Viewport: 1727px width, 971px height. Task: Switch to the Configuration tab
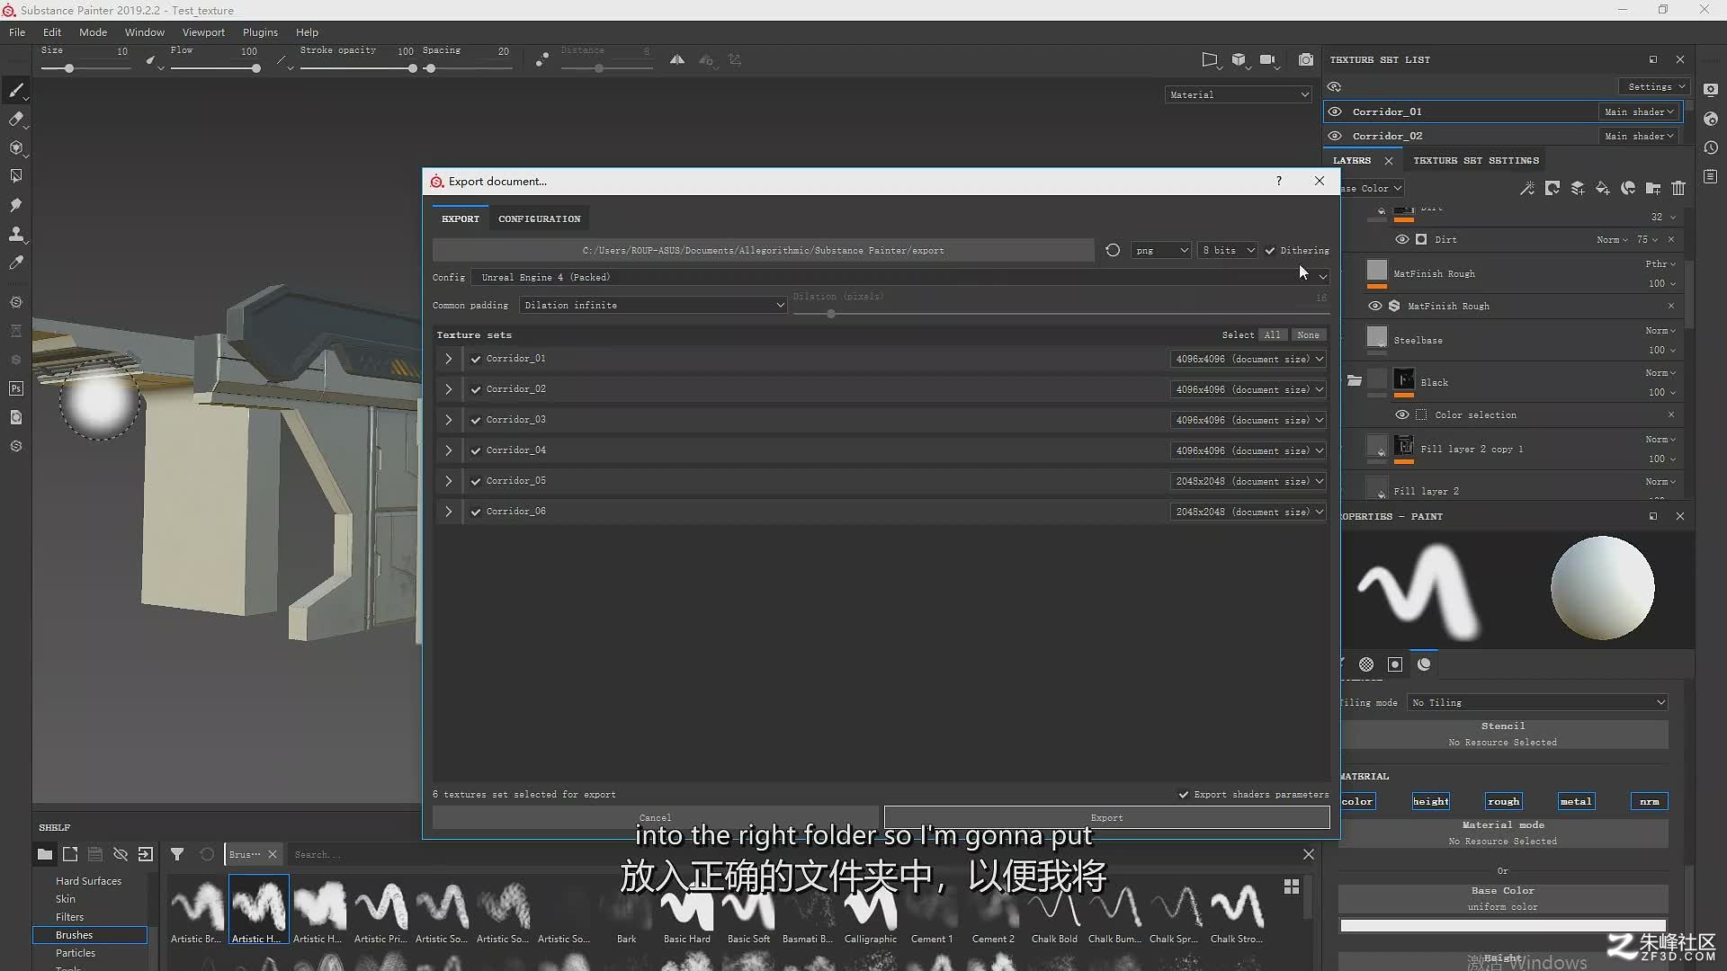[539, 218]
